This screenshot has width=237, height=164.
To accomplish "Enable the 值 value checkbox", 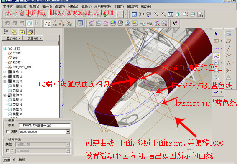I will 8,151.
